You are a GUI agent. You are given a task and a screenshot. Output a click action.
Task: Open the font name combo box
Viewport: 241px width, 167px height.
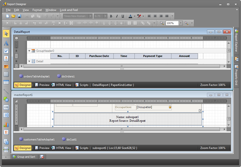click(x=78, y=16)
